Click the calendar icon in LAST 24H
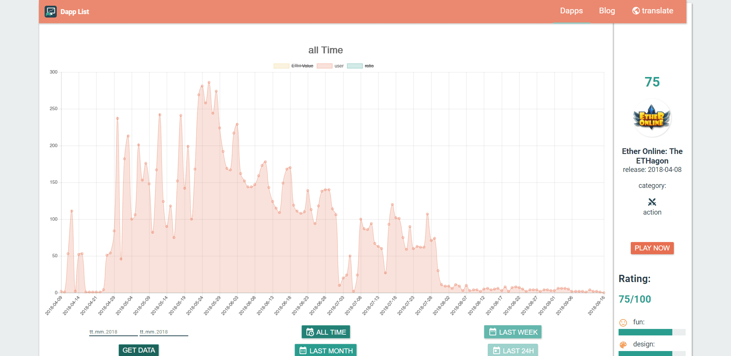Screen dimensions: 731x356 click(x=497, y=351)
